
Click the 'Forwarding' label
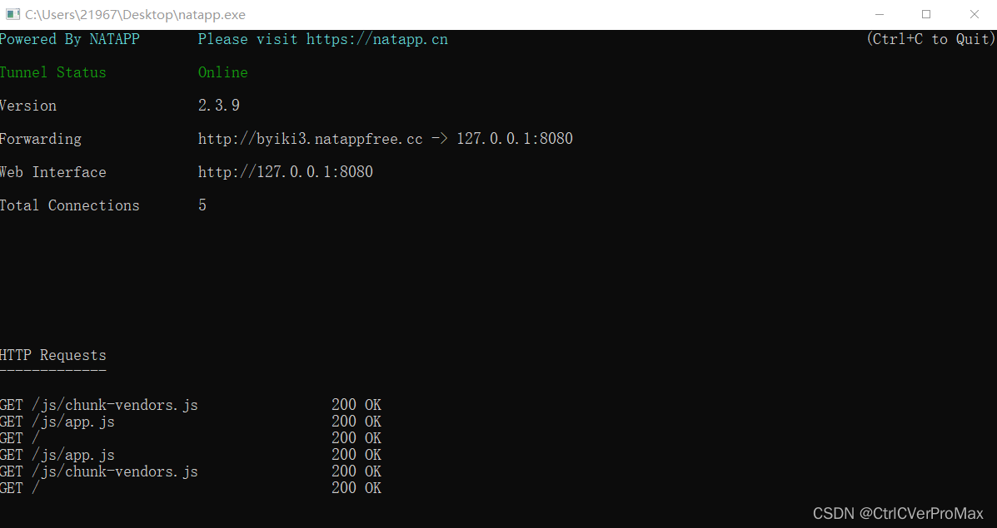(x=41, y=139)
